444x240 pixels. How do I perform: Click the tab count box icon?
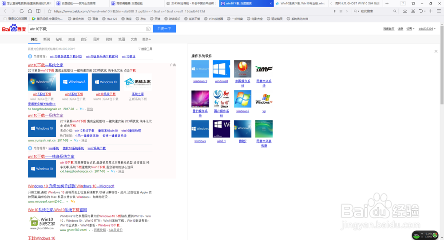tap(403, 4)
